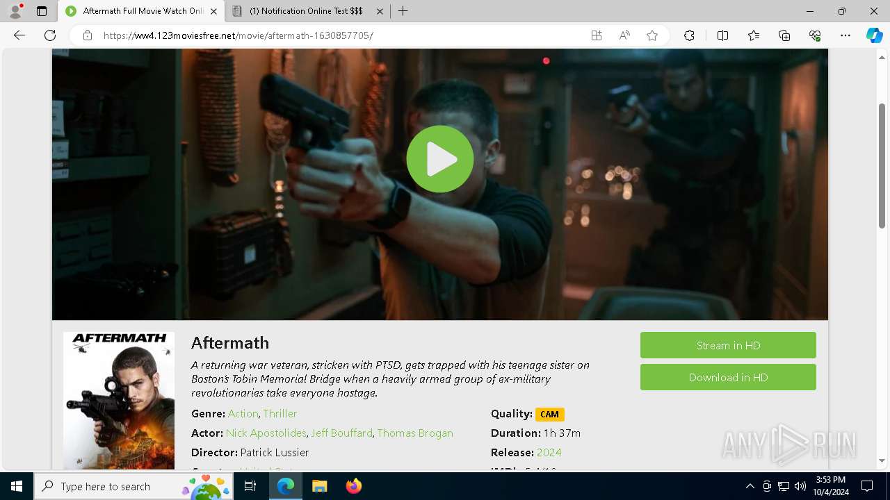
Task: Open Edge Settings and more menu
Action: 845,35
